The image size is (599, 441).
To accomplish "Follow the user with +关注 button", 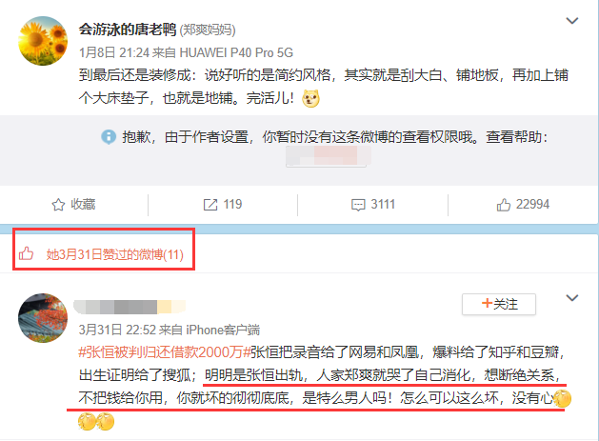I will (499, 304).
